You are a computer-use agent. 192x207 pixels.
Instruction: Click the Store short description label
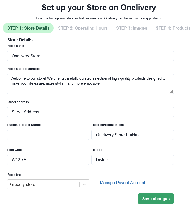coord(24,69)
